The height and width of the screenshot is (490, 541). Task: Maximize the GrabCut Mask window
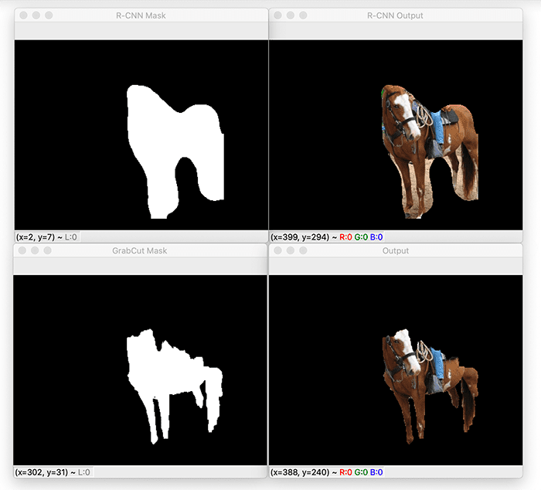(49, 251)
